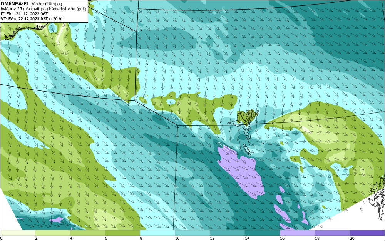Viewport: 385px width, 241px height.
Task: Click the legend scale label "6"
Action: (106, 238)
